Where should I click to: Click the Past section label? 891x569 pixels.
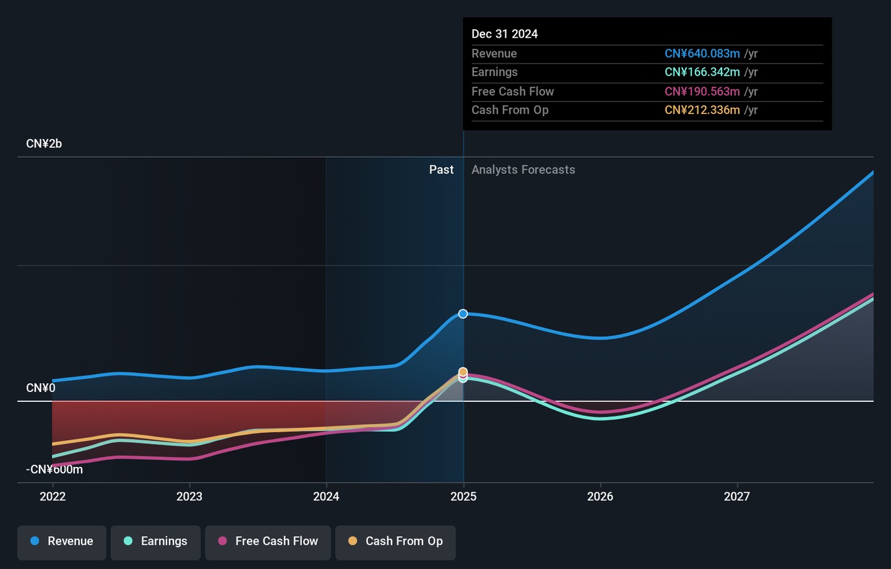click(441, 170)
